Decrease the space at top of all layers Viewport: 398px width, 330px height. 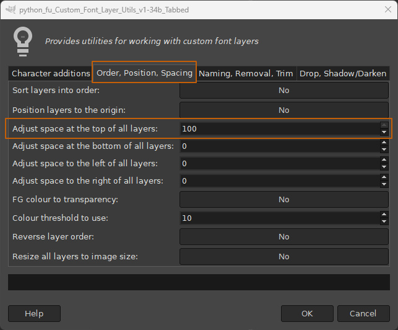coord(384,132)
